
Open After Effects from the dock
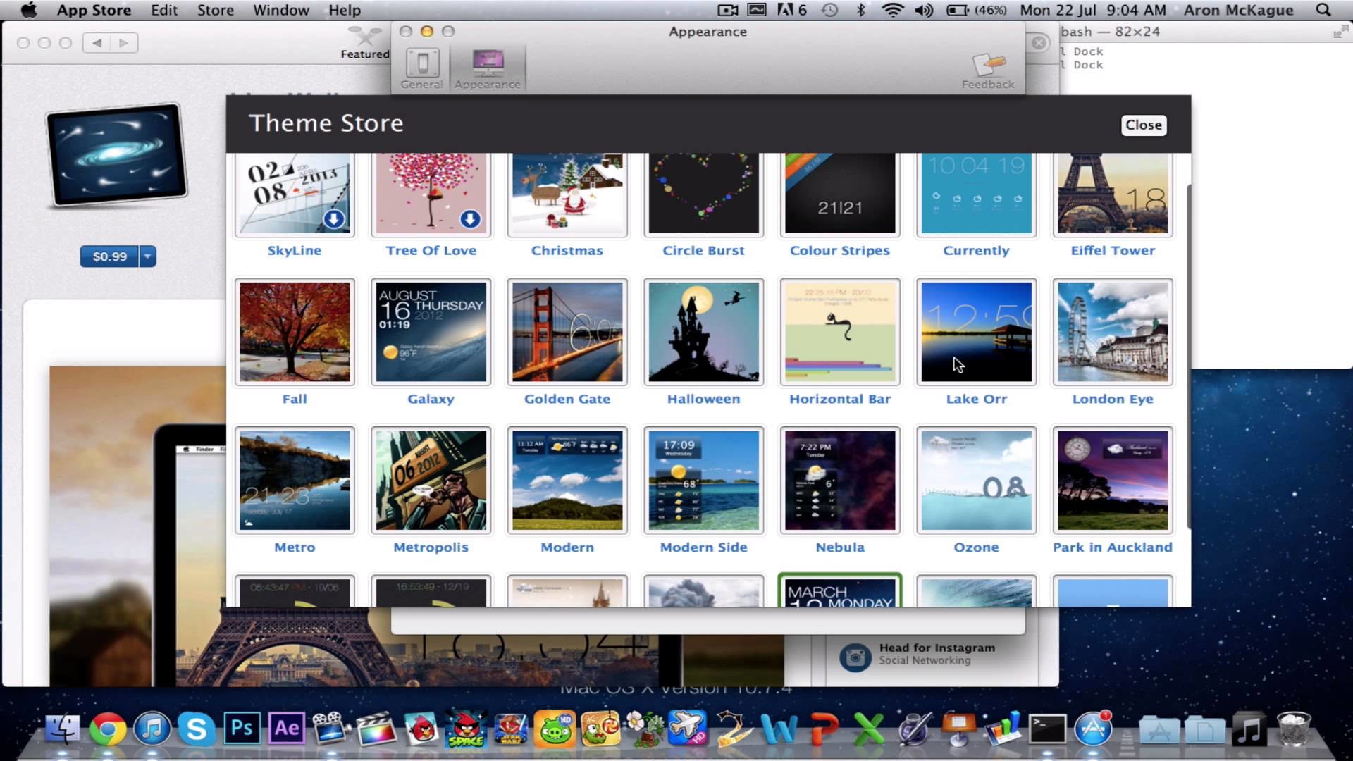[x=286, y=729]
